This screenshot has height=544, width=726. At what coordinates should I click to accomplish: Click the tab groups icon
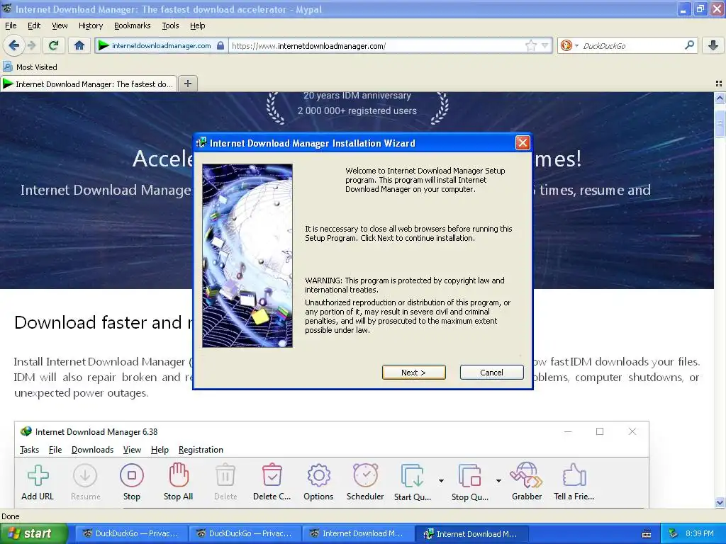[719, 84]
